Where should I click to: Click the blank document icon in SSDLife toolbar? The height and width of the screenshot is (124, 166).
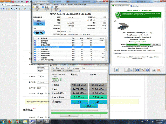coord(126,70)
